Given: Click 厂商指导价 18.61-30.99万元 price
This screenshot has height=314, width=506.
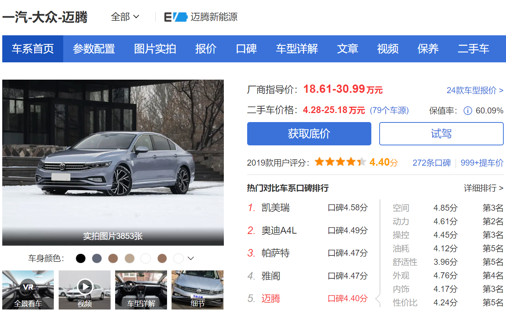Looking at the screenshot, I should pos(343,89).
